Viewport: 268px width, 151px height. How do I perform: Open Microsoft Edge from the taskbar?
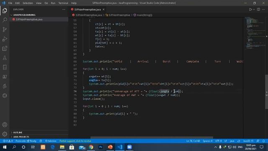53,147
